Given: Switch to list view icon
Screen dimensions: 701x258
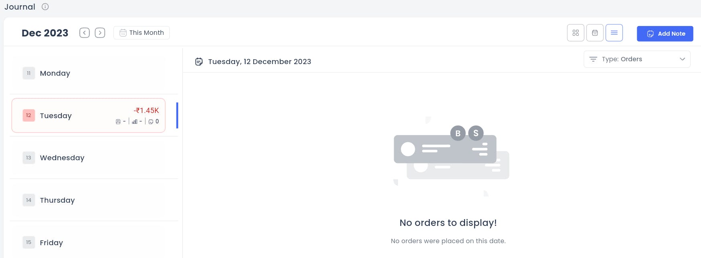Looking at the screenshot, I should (614, 33).
